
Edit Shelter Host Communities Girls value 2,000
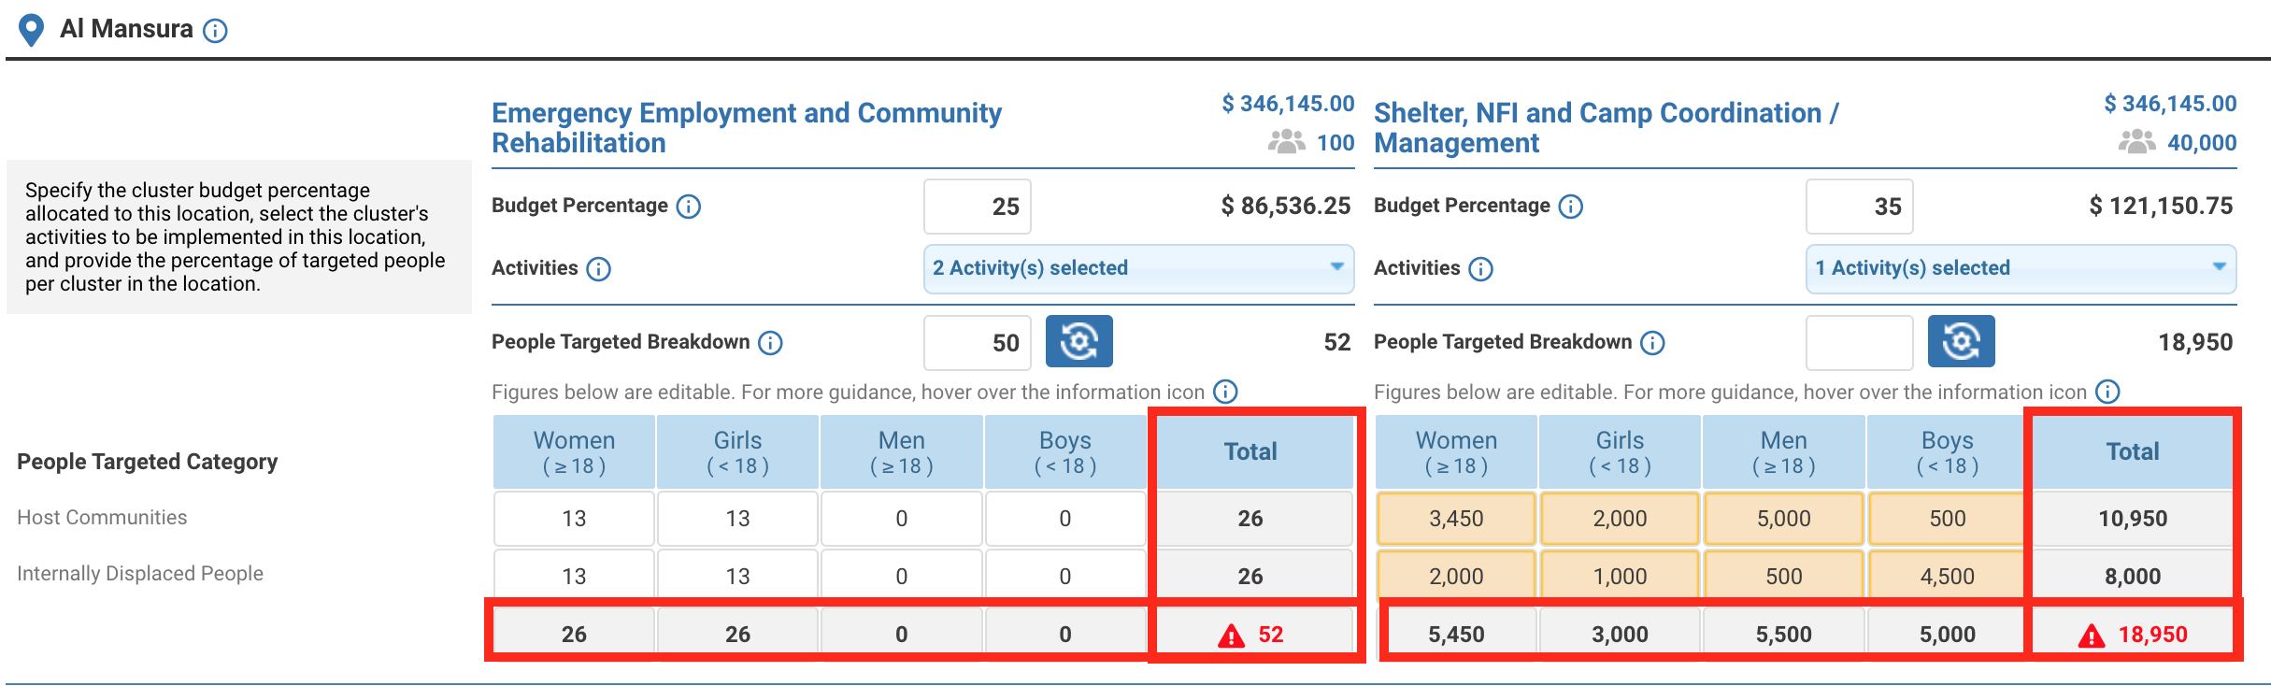pos(1620,519)
